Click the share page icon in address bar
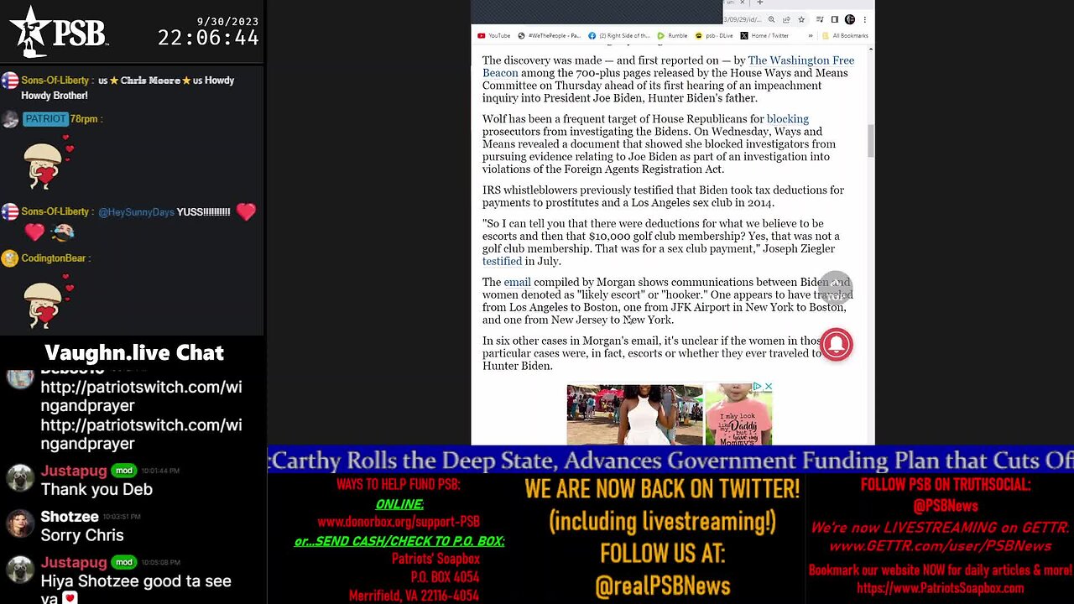The width and height of the screenshot is (1074, 604). pyautogui.click(x=786, y=19)
